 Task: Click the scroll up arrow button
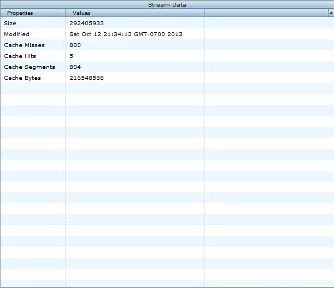[x=331, y=13]
